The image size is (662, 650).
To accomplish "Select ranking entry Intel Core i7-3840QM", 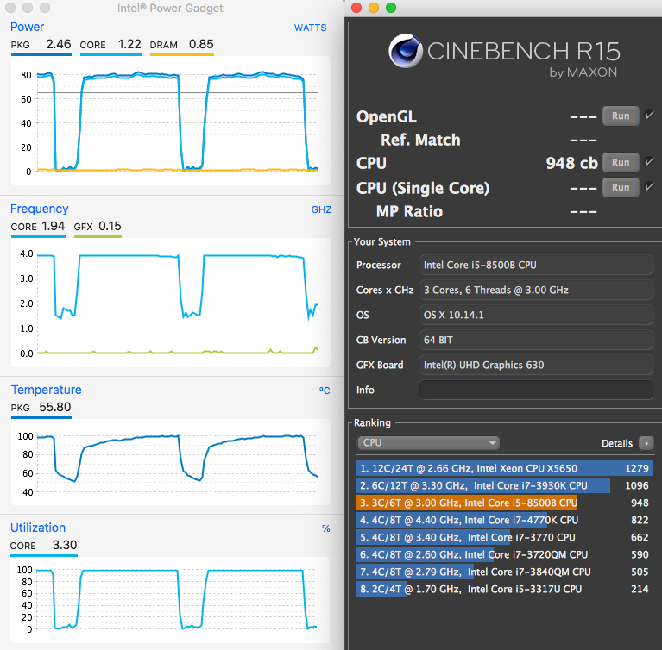I will (x=505, y=572).
